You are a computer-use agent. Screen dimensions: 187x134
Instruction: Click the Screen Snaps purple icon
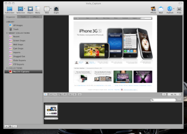(10, 40)
